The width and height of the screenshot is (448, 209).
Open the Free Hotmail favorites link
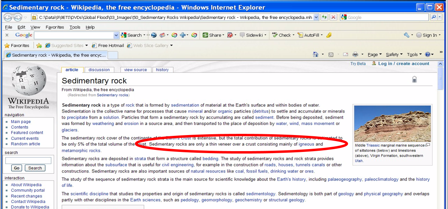click(108, 45)
